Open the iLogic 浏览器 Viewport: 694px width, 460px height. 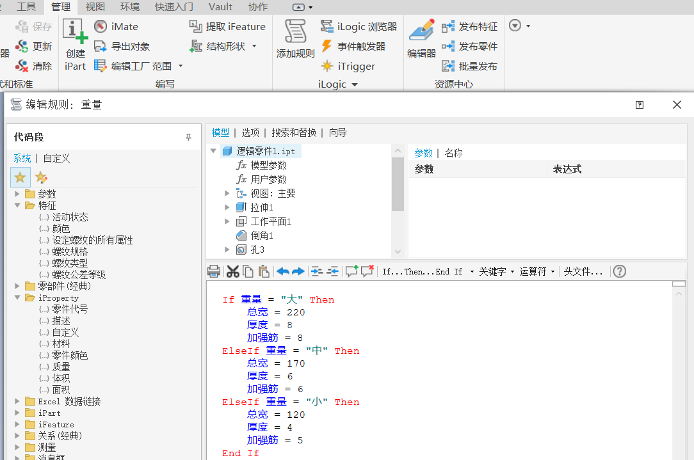[x=359, y=26]
